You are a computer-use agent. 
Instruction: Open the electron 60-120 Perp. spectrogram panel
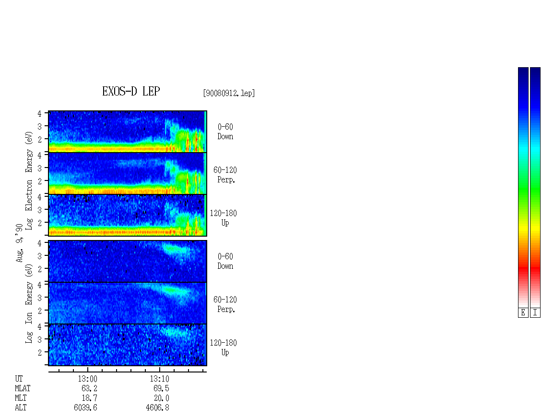point(128,173)
